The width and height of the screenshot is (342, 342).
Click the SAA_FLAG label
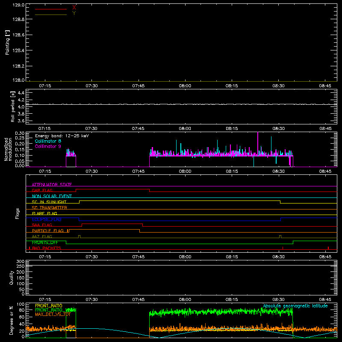point(42,225)
